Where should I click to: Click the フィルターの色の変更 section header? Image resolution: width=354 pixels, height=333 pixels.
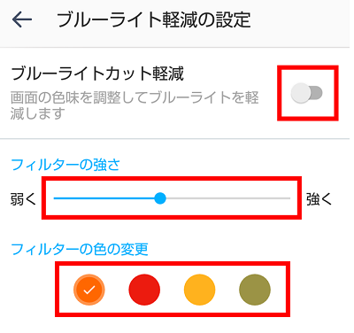click(80, 250)
